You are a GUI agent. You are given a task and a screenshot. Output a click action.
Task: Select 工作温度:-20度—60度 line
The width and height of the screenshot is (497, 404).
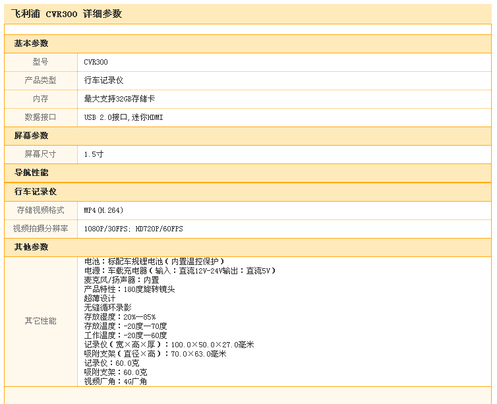[125, 335]
